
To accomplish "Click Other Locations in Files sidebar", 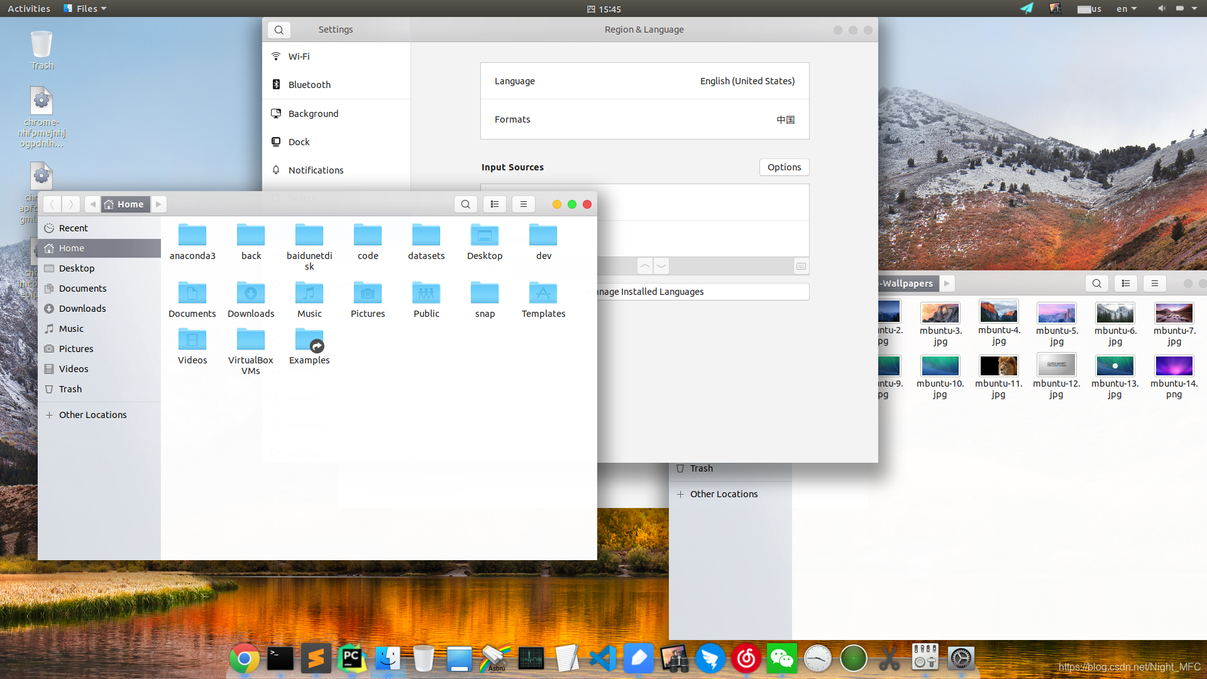I will tap(92, 415).
